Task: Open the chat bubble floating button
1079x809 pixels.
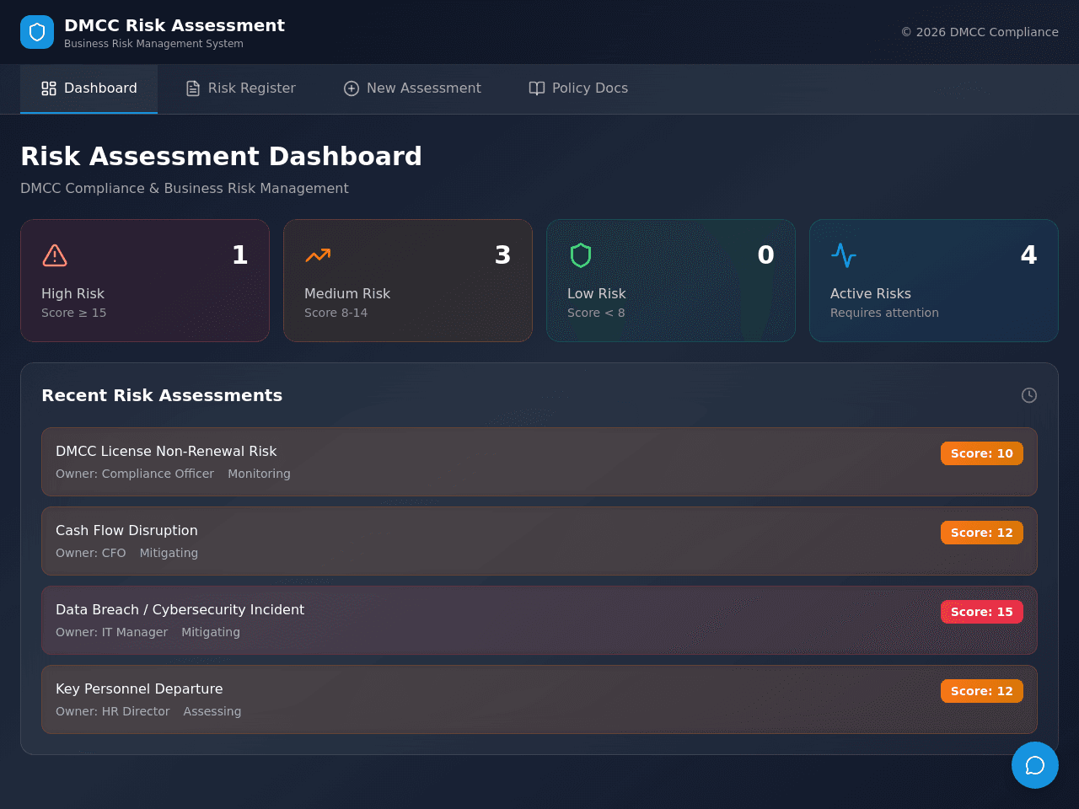Action: (x=1035, y=765)
